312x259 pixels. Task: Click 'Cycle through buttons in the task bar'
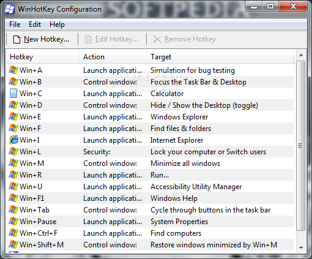tap(210, 210)
